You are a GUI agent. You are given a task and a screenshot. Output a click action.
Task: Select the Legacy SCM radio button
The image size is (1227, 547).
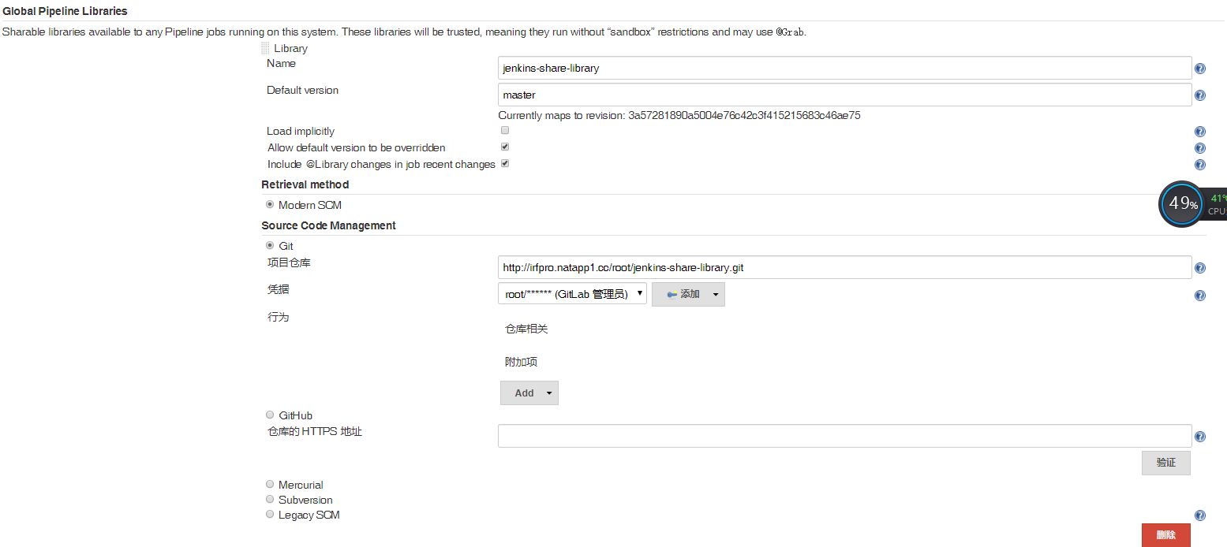tap(270, 514)
